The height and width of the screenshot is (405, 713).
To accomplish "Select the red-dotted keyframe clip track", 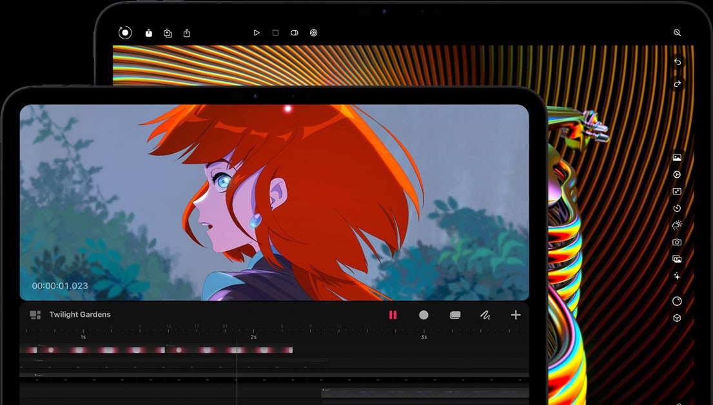I will (x=158, y=350).
